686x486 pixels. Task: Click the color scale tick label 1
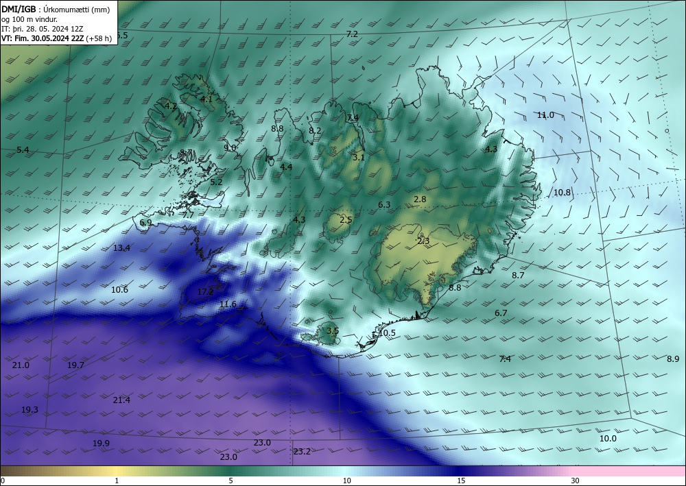(x=117, y=481)
